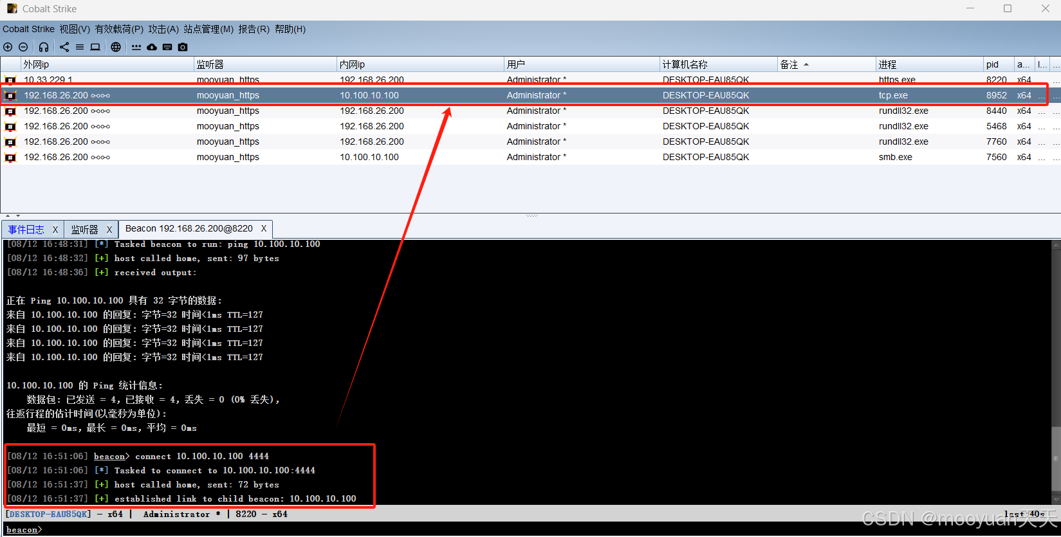This screenshot has height=537, width=1061.
Task: Open the 攻击(A) menu
Action: (163, 29)
